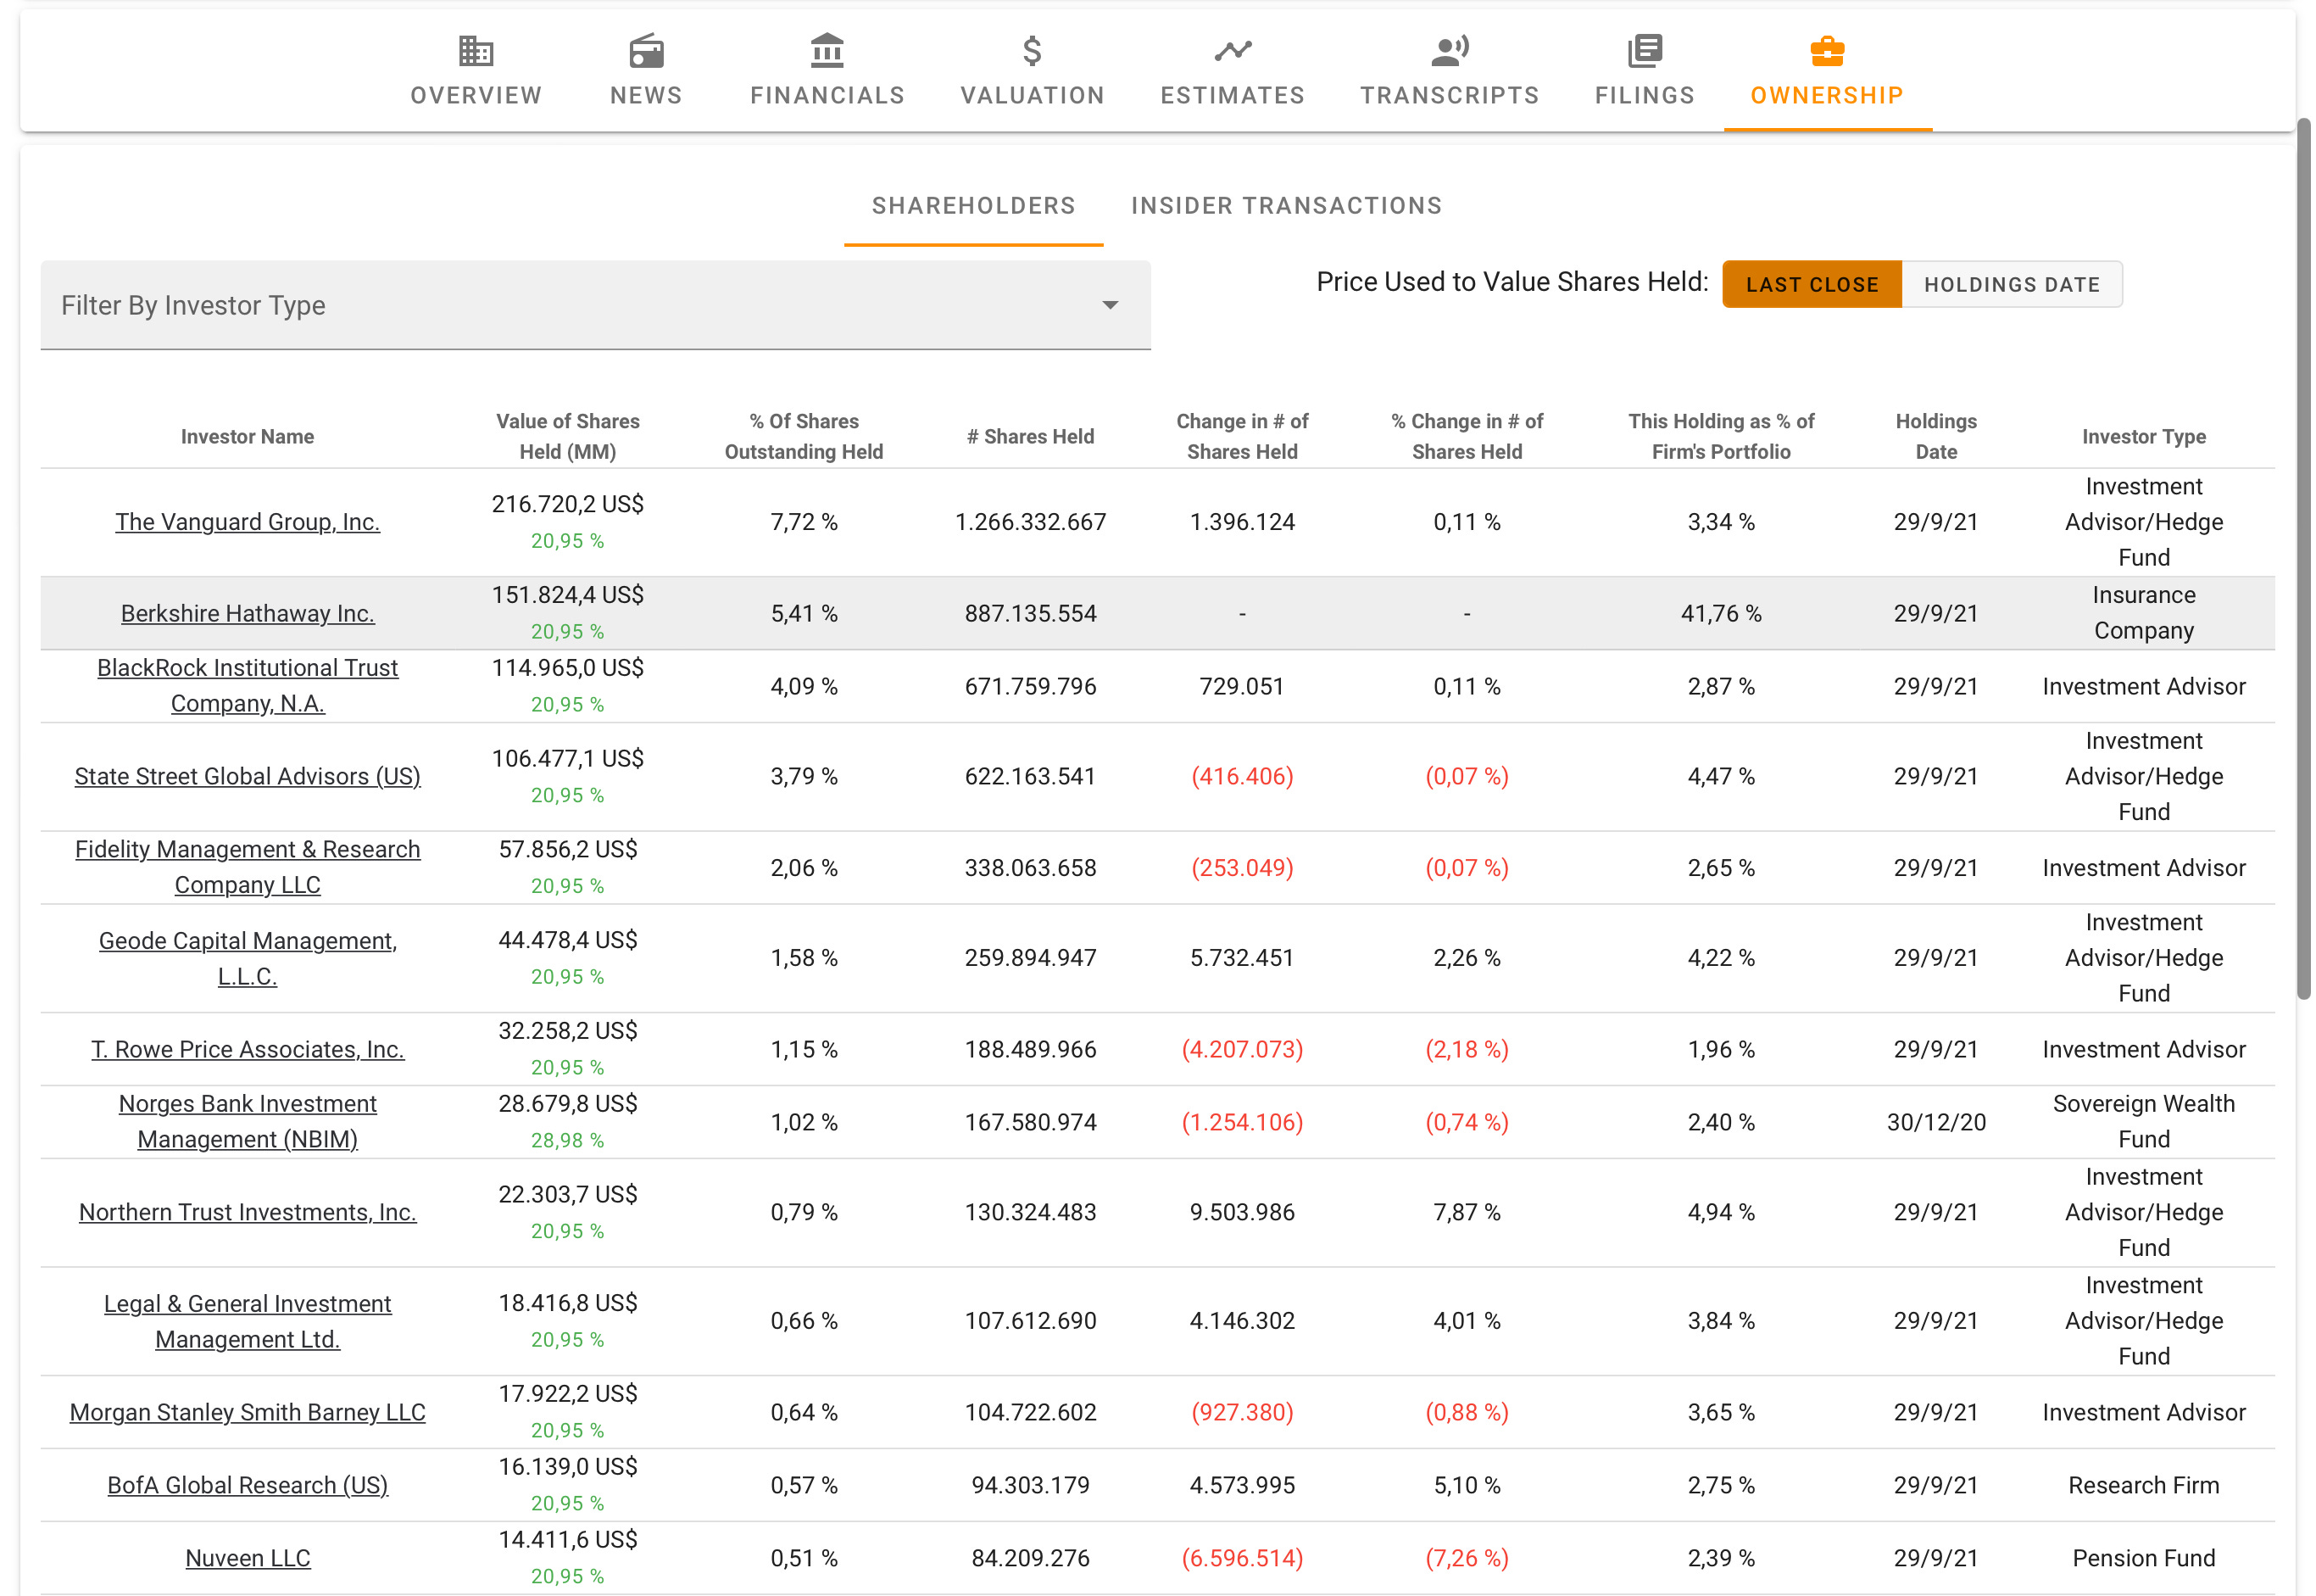Switch to INSIDER TRANSACTIONS sub-tab
Viewport: 2316px width, 1596px height.
pos(1287,205)
